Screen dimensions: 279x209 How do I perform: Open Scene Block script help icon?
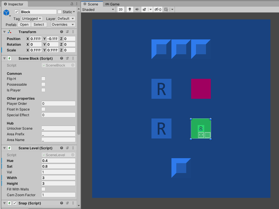click(x=62, y=58)
